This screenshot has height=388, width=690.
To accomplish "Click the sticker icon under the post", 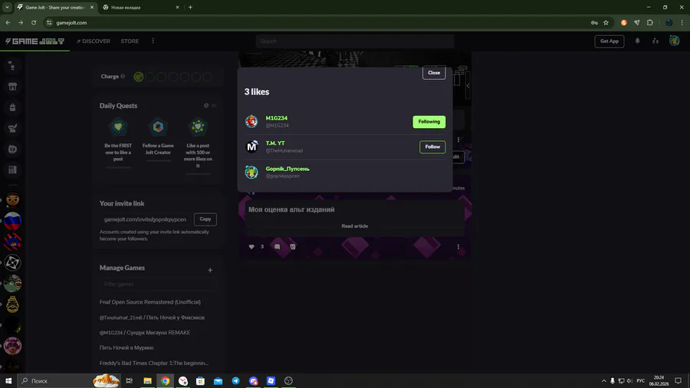I will point(293,247).
